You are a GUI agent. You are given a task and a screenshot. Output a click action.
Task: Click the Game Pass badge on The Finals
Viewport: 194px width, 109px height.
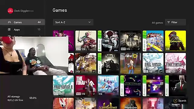78,94
